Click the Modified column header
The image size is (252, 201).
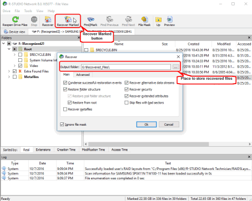click(224, 44)
